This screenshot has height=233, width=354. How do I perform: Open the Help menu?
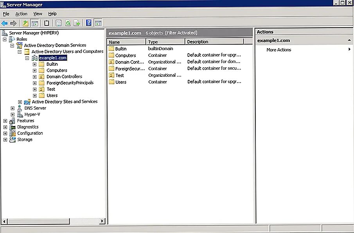point(52,14)
